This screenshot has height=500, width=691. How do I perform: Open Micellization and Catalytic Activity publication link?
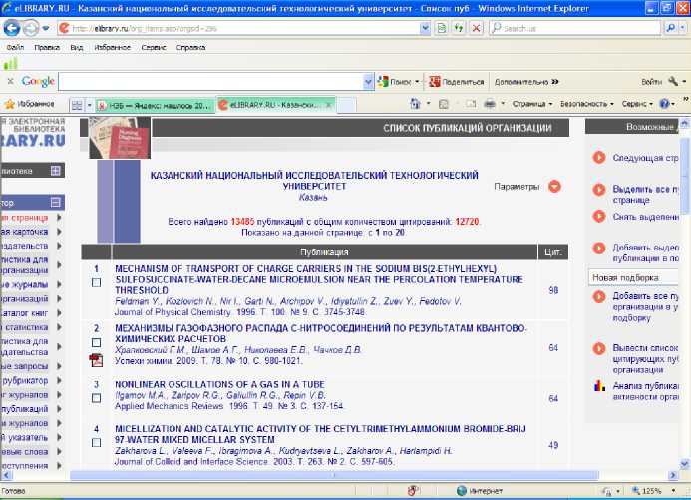point(320,434)
